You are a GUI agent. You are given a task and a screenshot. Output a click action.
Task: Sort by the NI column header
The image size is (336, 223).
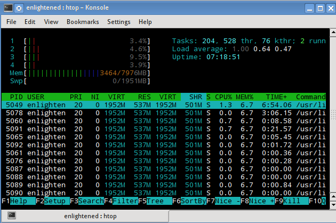click(95, 97)
